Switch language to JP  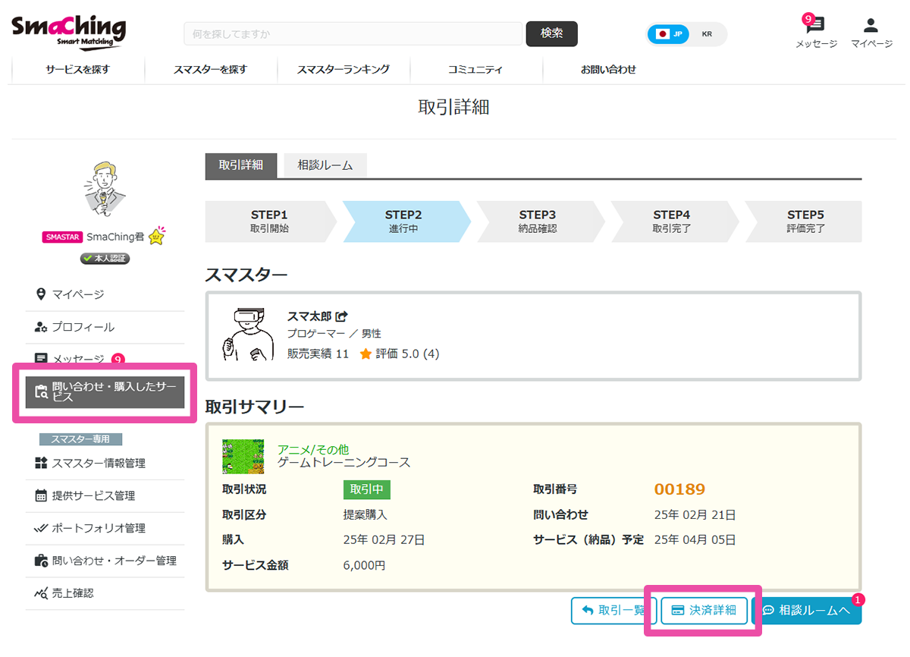point(669,34)
